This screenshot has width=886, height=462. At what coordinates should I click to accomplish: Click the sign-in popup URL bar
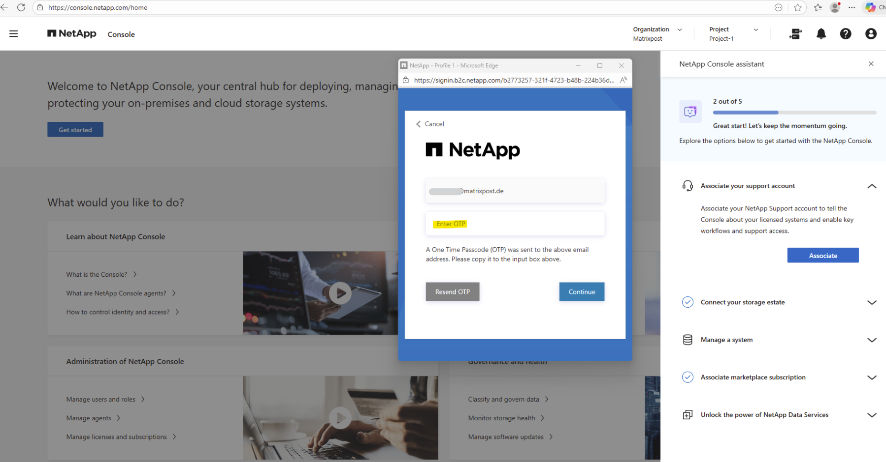point(514,80)
